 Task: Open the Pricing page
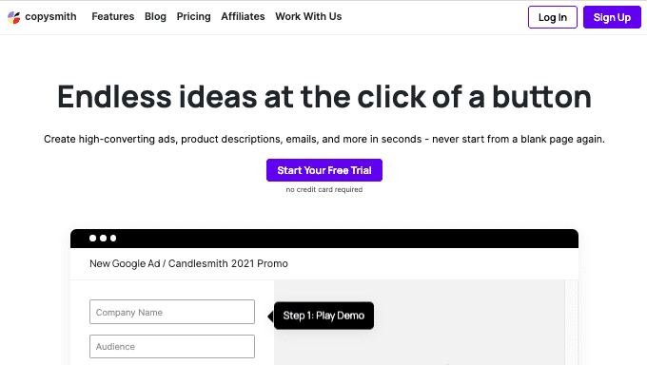point(193,16)
